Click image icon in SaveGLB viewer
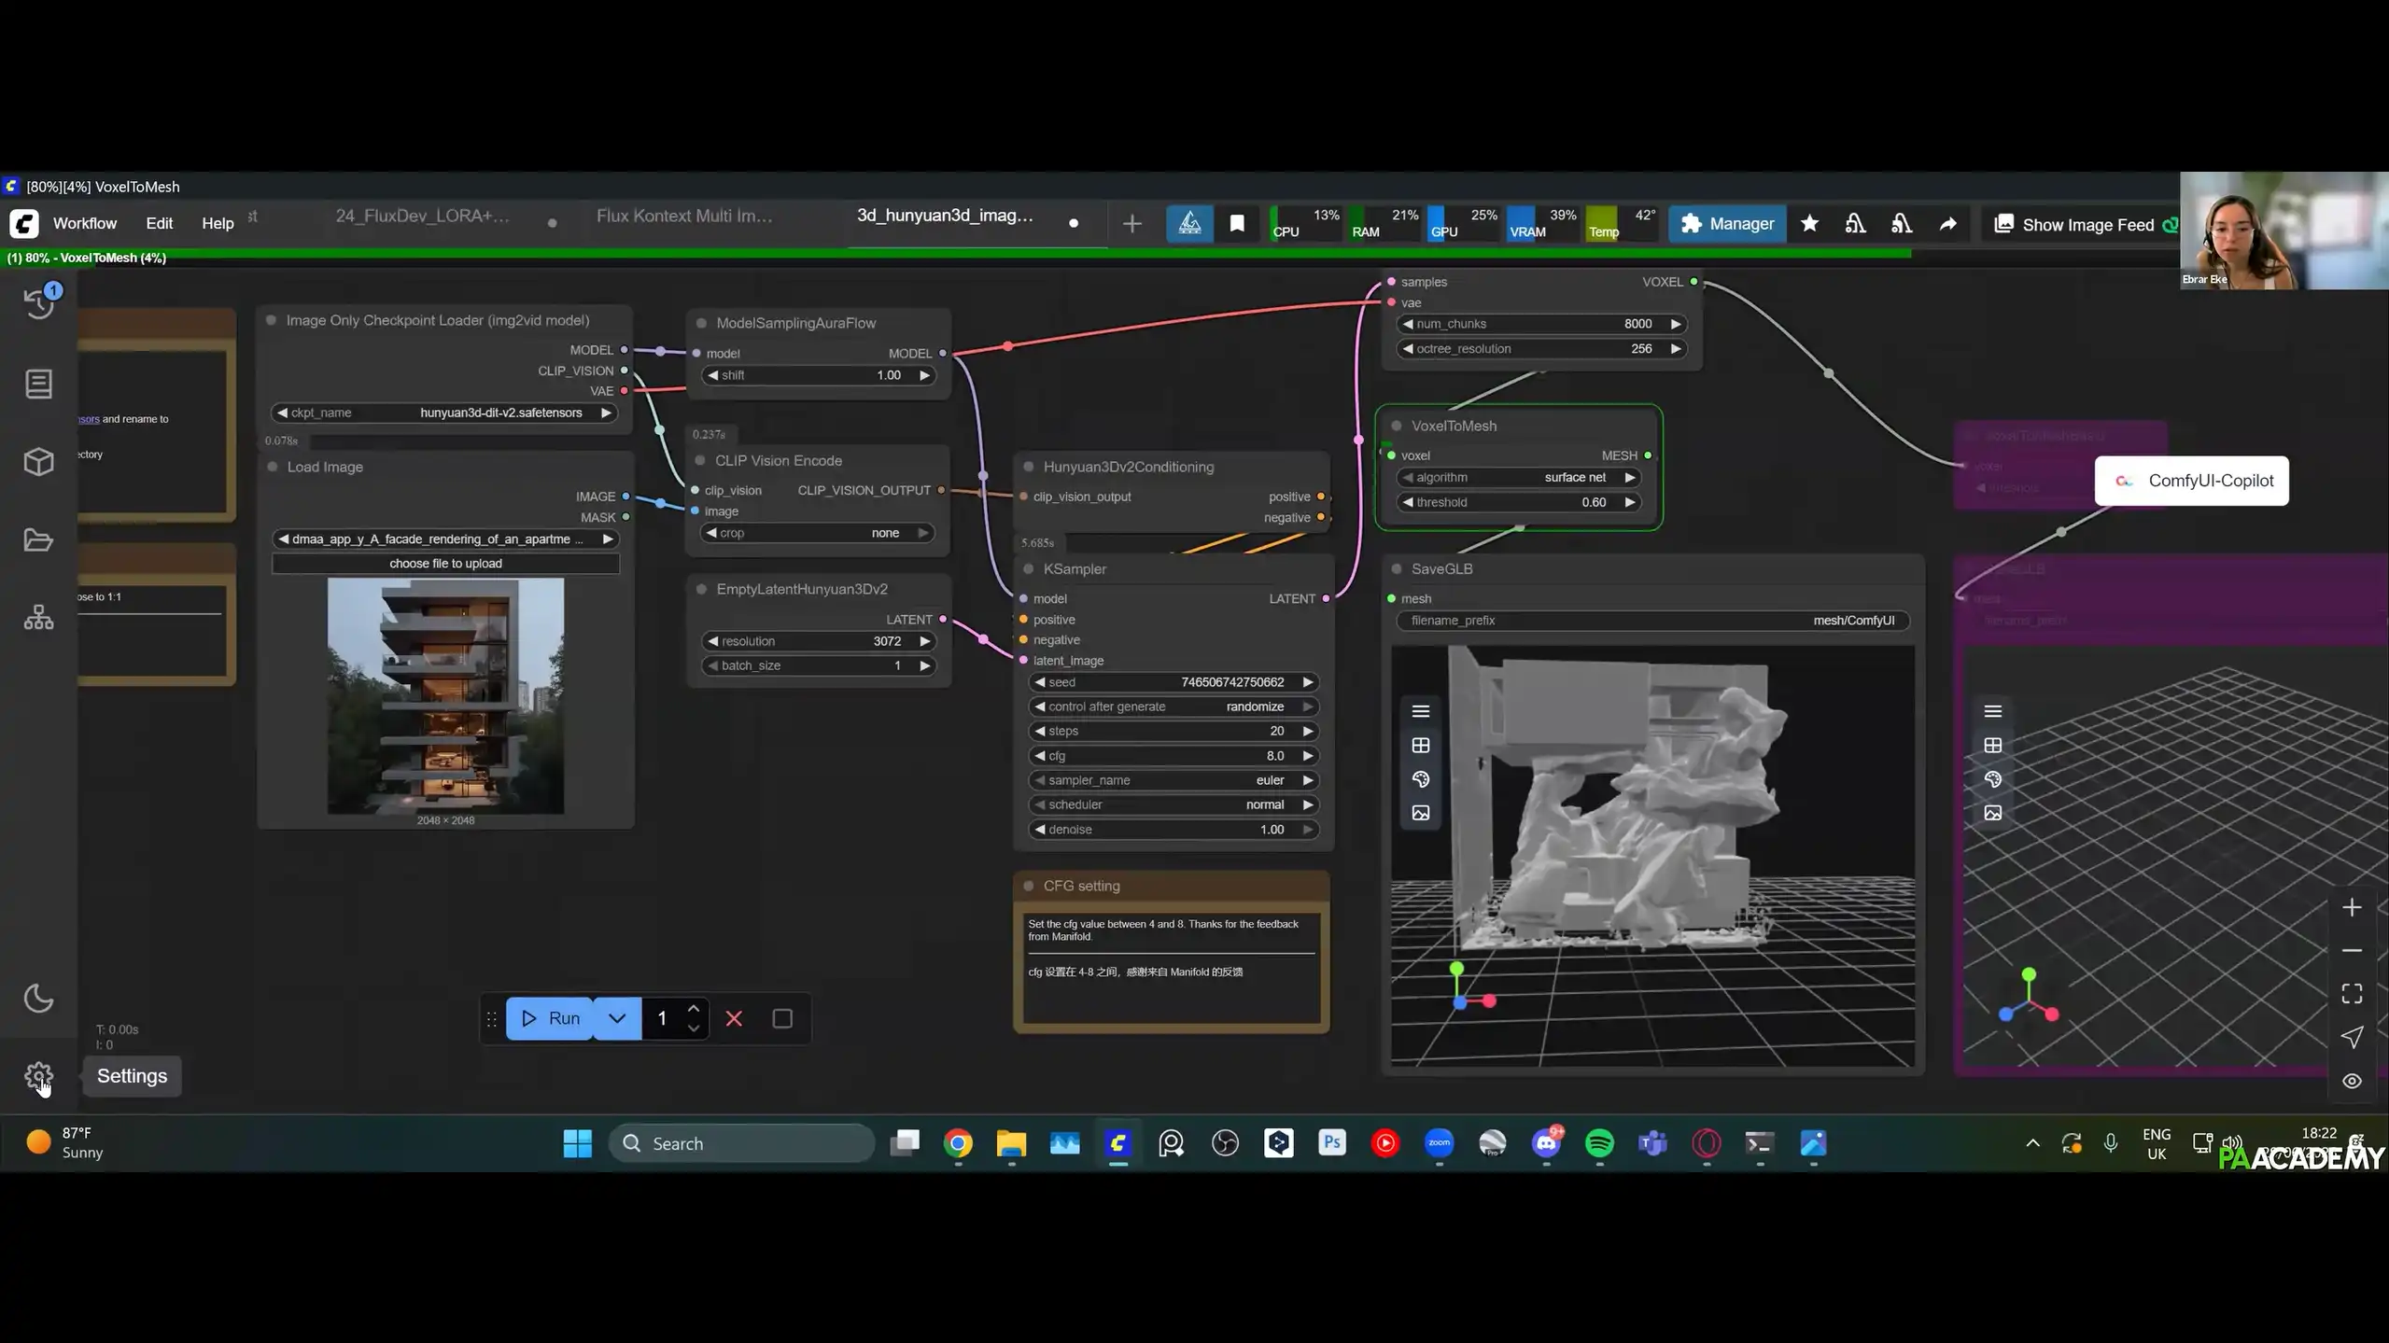The width and height of the screenshot is (2389, 1343). click(1420, 813)
